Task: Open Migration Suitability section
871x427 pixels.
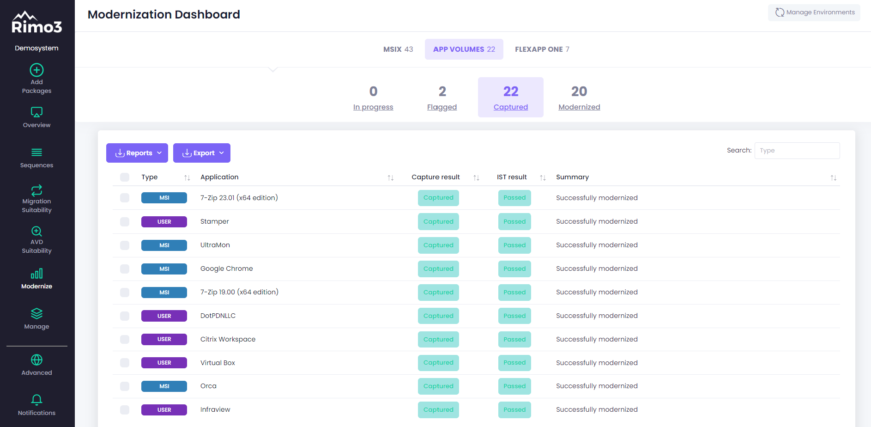Action: click(x=36, y=199)
